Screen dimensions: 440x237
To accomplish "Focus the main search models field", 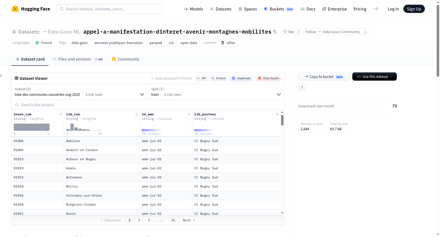I will (x=109, y=9).
